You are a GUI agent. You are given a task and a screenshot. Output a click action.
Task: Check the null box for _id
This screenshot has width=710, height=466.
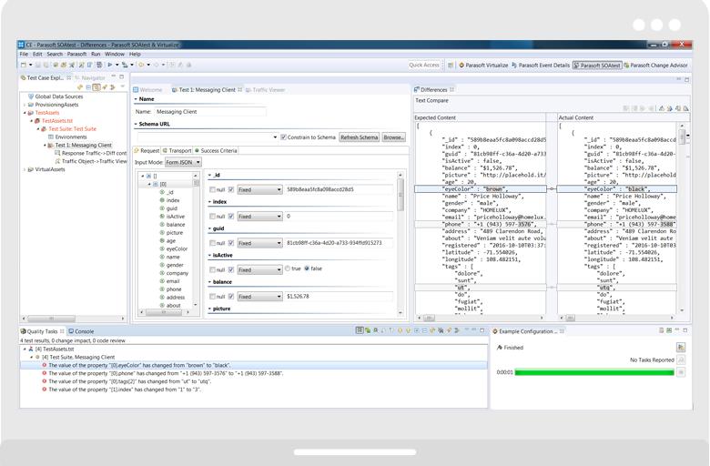point(213,190)
